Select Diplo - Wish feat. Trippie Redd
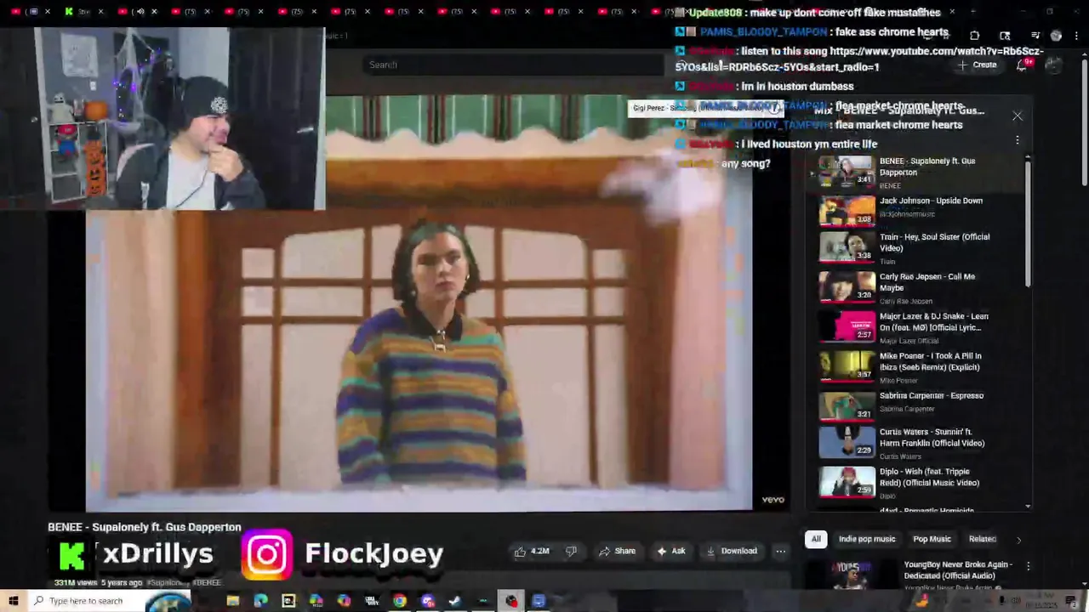The image size is (1089, 612). [917, 482]
